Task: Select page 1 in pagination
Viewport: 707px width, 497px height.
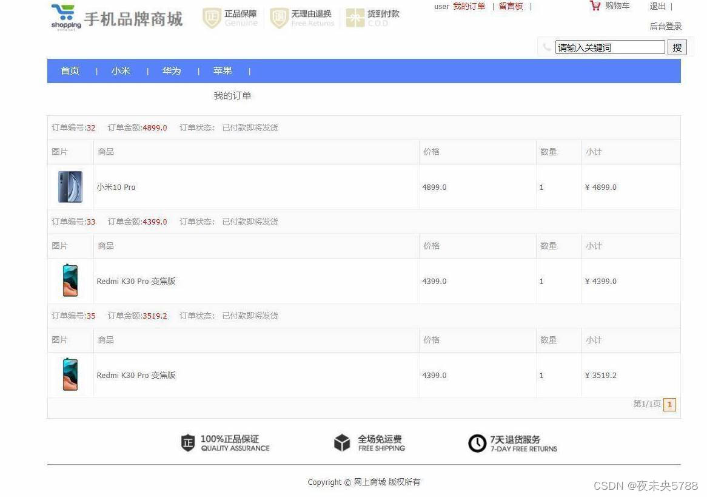Action: tap(669, 405)
